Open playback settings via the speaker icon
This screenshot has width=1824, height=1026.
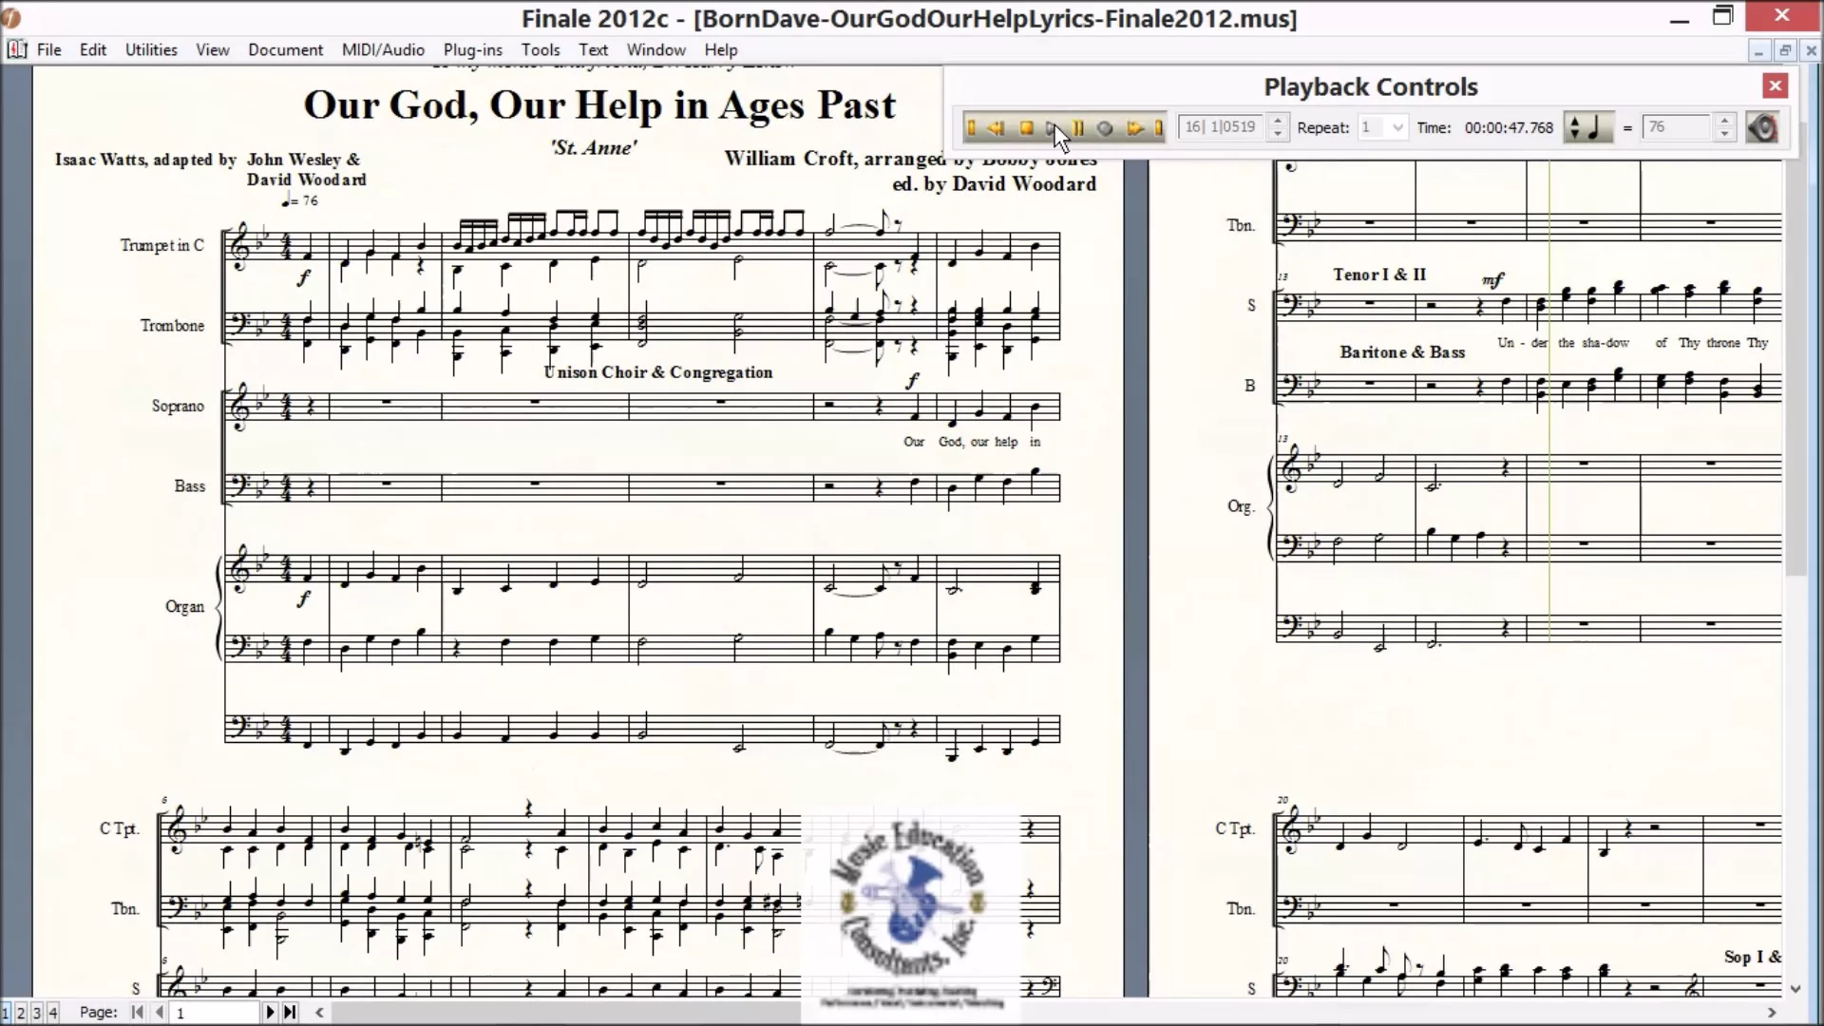coord(1762,127)
